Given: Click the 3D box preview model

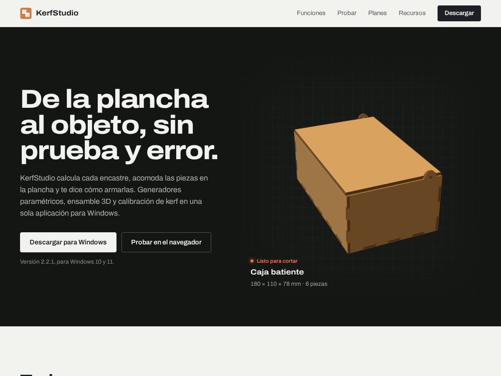Looking at the screenshot, I should pos(367,184).
